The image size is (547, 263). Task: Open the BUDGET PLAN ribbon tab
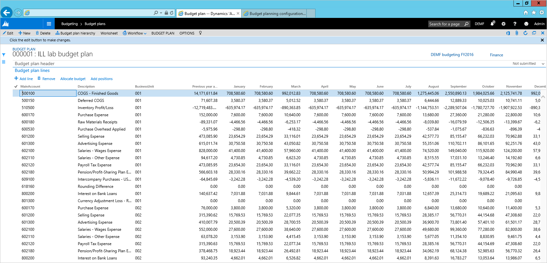(163, 33)
